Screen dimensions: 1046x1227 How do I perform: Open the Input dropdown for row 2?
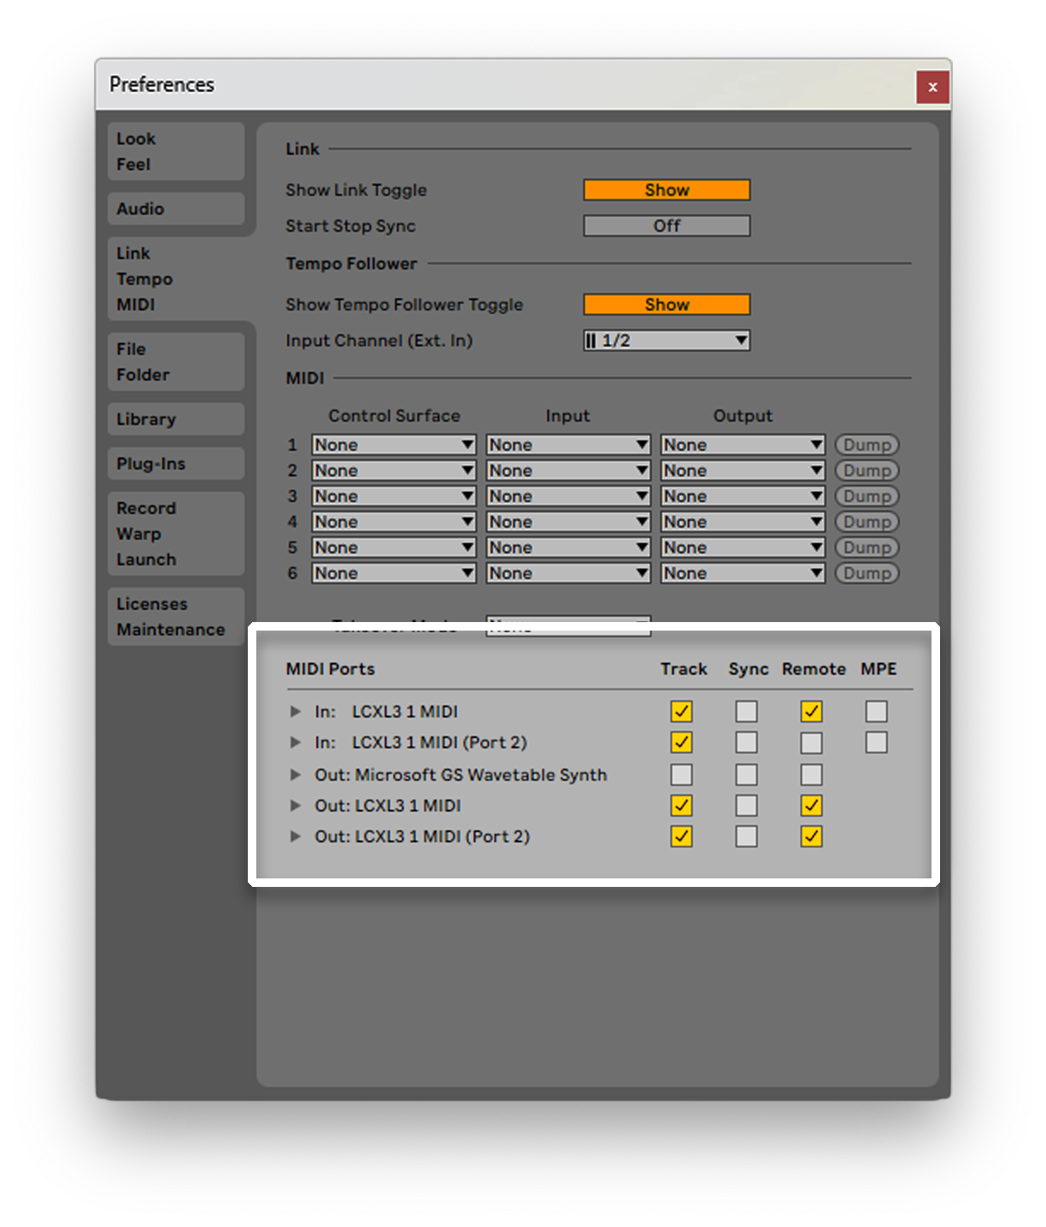[568, 470]
